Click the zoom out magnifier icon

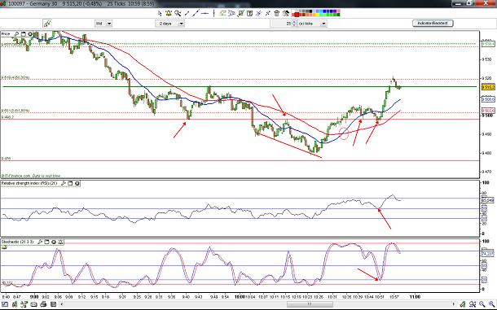point(482,304)
